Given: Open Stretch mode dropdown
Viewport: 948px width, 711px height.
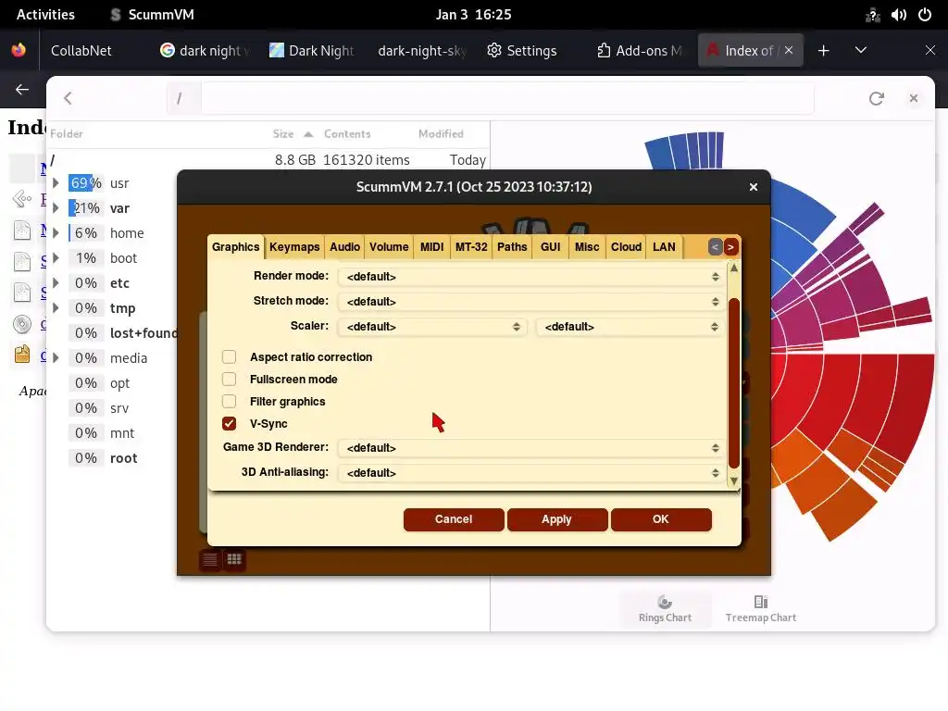Looking at the screenshot, I should [530, 301].
